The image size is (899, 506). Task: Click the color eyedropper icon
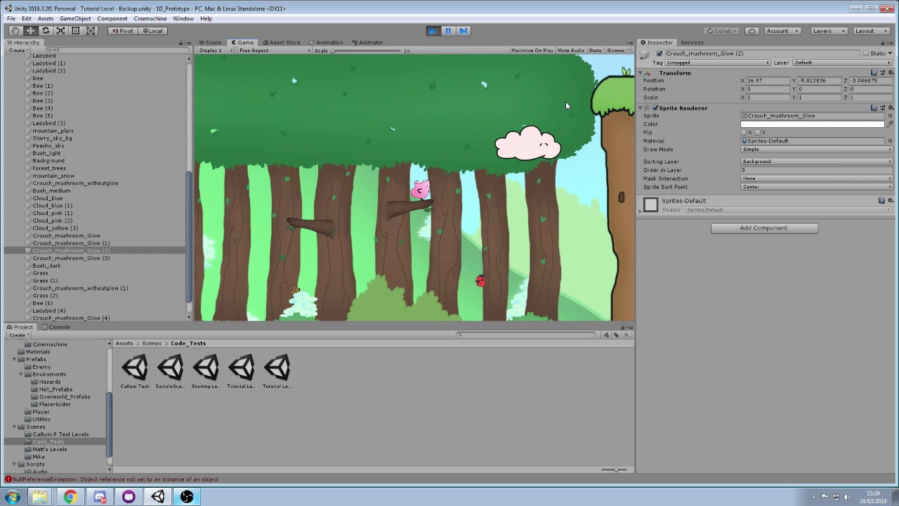[x=890, y=124]
